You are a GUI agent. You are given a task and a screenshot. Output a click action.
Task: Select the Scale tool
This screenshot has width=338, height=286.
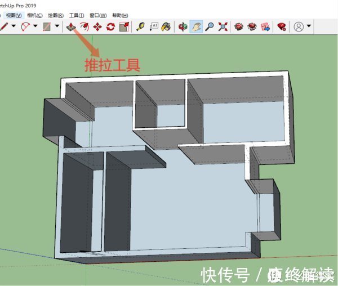[124, 27]
